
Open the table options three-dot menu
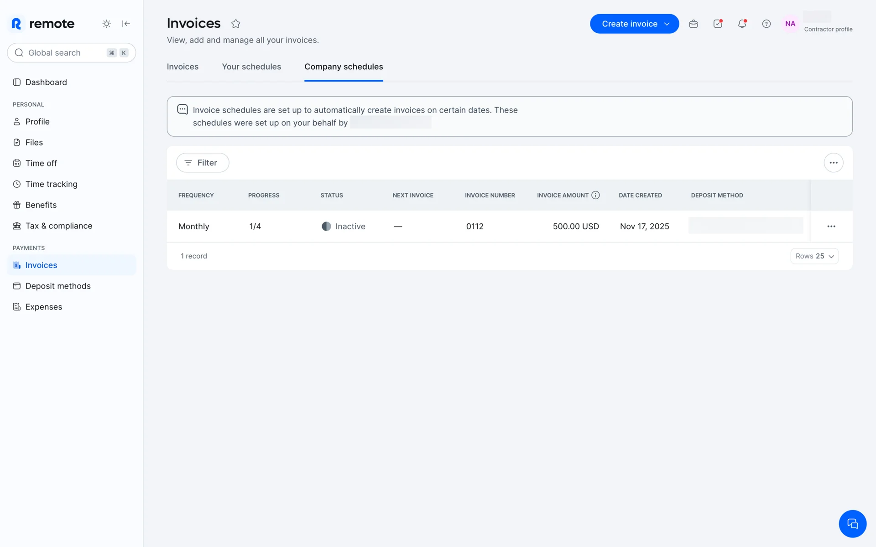(x=833, y=163)
